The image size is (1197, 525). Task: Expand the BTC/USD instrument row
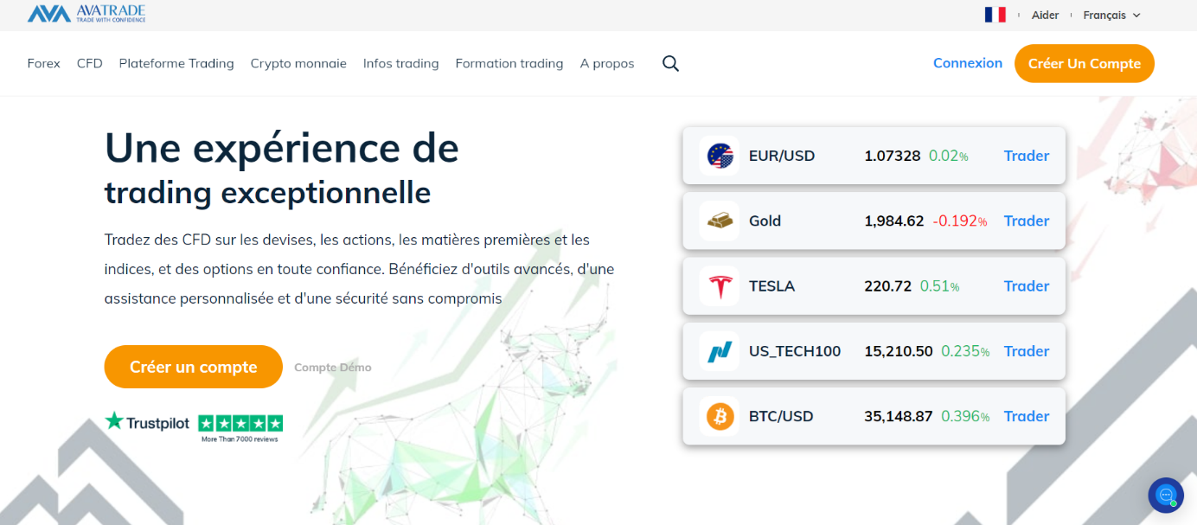coord(874,416)
